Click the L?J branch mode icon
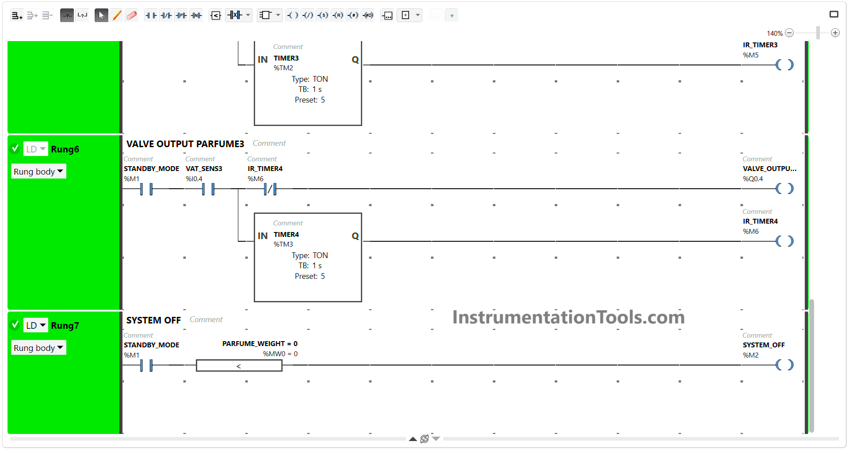This screenshot has height=449, width=849. pyautogui.click(x=82, y=15)
